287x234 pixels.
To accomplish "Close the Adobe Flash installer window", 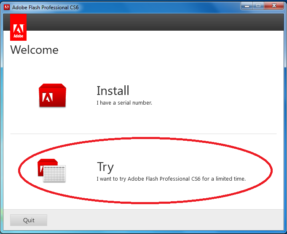I will pyautogui.click(x=274, y=5).
